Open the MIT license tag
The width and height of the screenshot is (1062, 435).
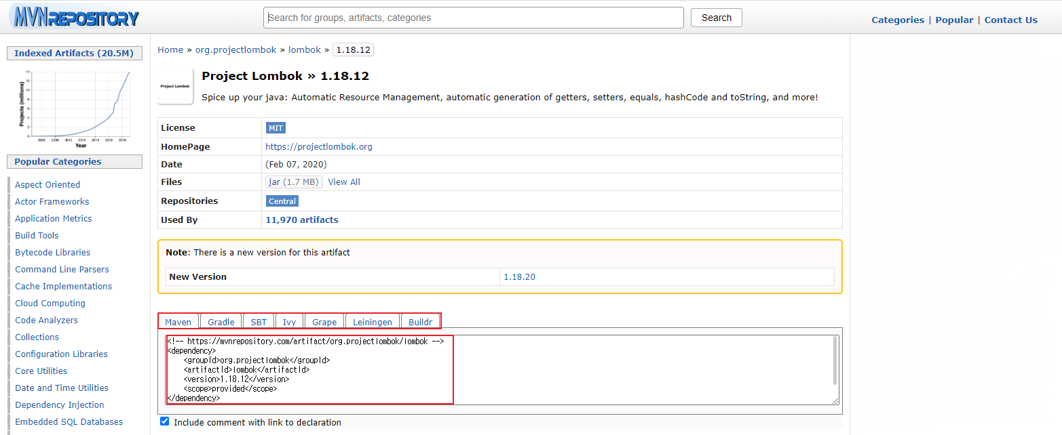(276, 127)
